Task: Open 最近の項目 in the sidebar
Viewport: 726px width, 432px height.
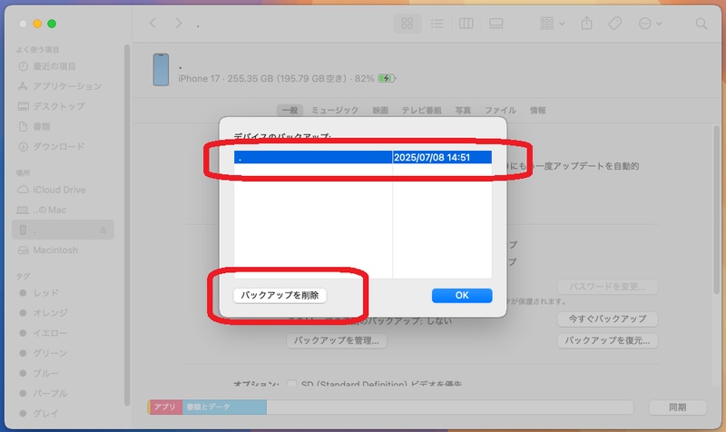Action: coord(54,66)
